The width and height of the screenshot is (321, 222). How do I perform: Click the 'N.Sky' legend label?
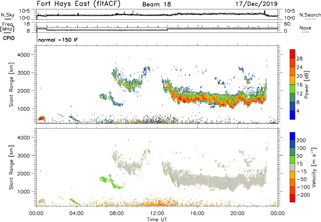8,15
